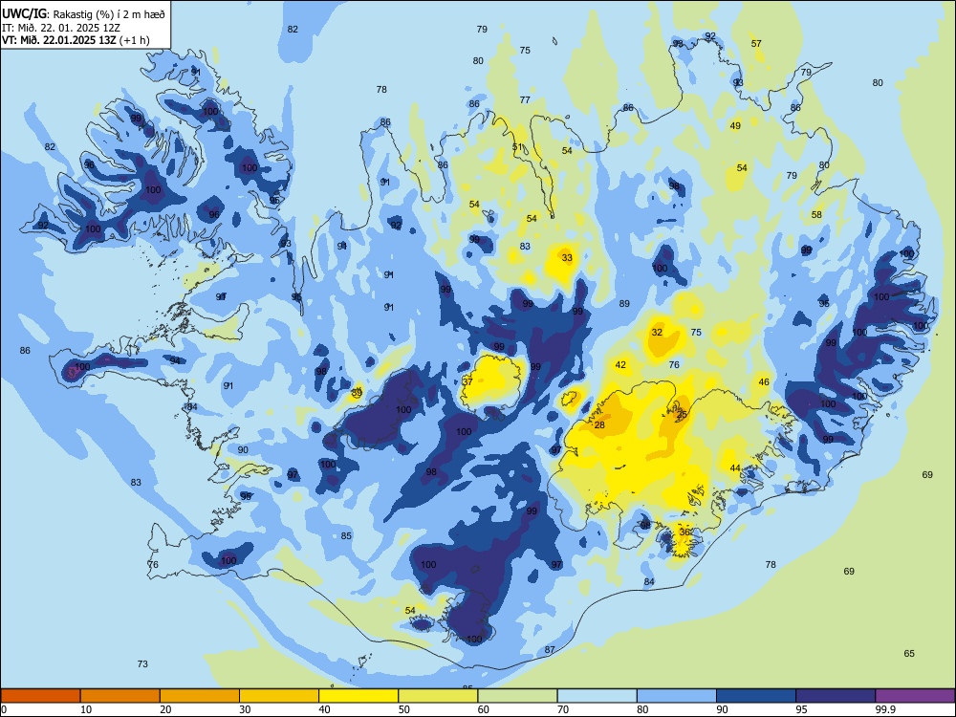956x717 pixels.
Task: Click the humidity value '77' on the map
Action: [x=525, y=100]
